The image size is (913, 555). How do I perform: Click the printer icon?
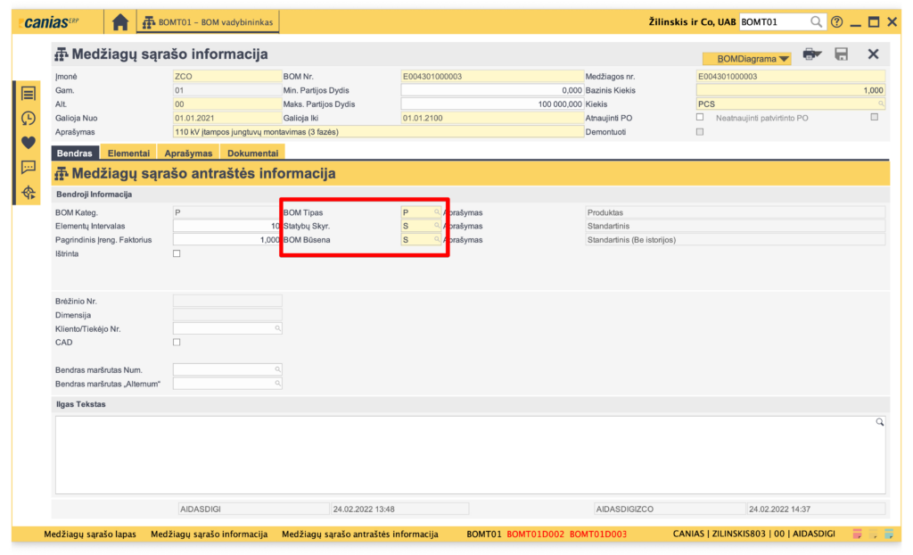click(810, 54)
